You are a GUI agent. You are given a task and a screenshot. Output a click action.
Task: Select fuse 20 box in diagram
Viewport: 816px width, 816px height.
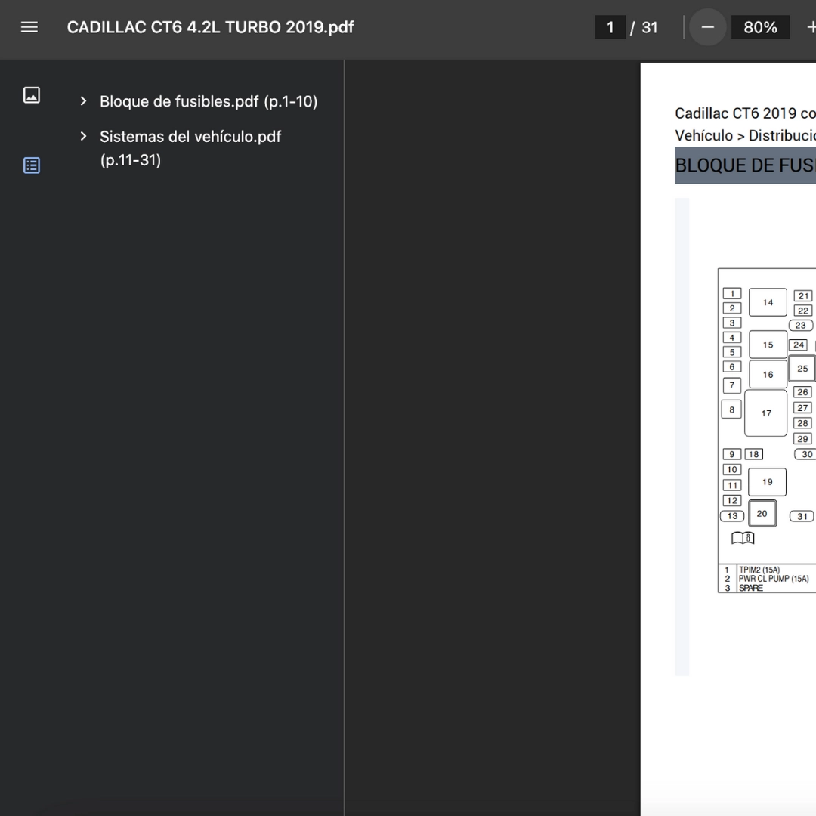click(x=762, y=514)
